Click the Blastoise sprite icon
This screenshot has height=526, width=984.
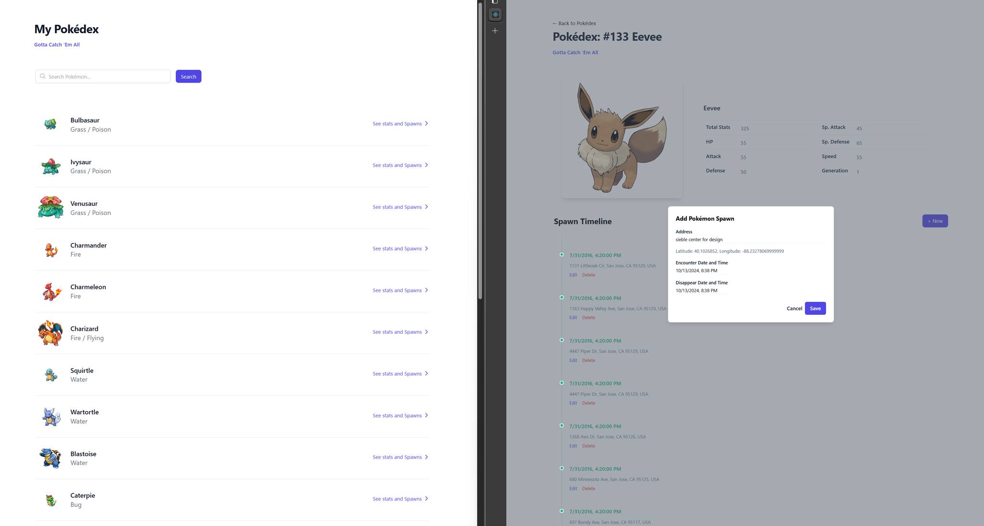pyautogui.click(x=50, y=458)
